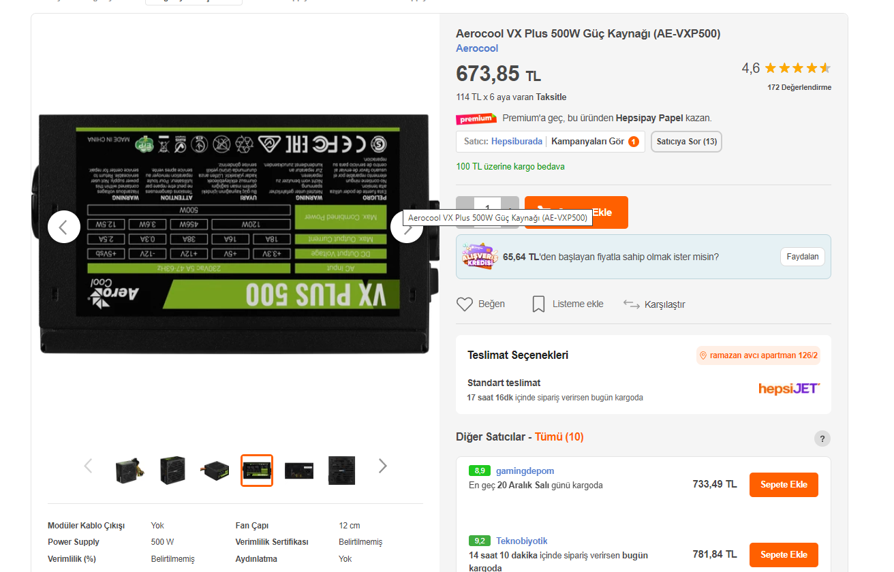The width and height of the screenshot is (894, 572).
Task: Change the delivery address ramazan avcı apartman 126/2
Action: click(758, 355)
